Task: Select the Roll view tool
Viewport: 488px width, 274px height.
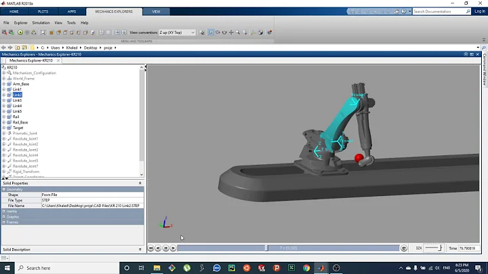Action: point(224,33)
